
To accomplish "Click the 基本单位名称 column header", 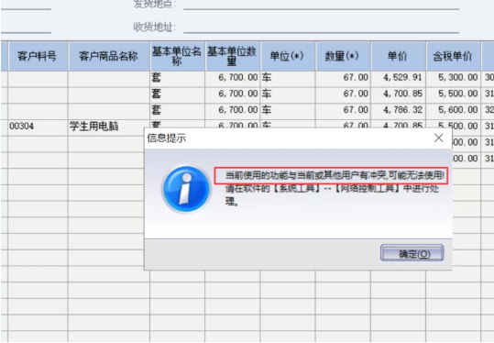I will point(178,56).
